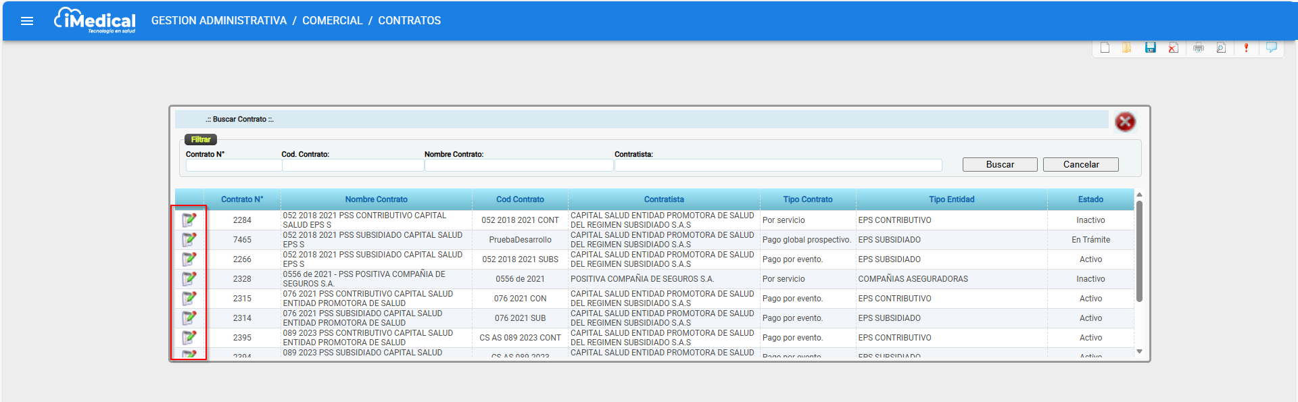Select edit icon for contract 7465

coord(189,239)
